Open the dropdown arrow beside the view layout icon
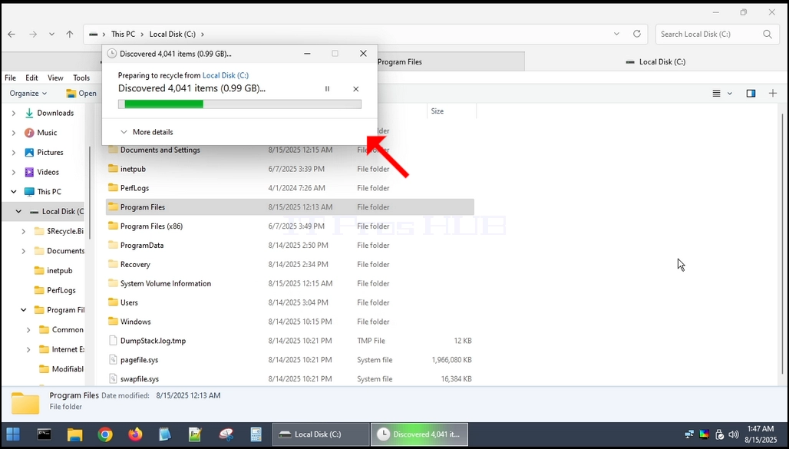This screenshot has width=789, height=449. (x=730, y=93)
